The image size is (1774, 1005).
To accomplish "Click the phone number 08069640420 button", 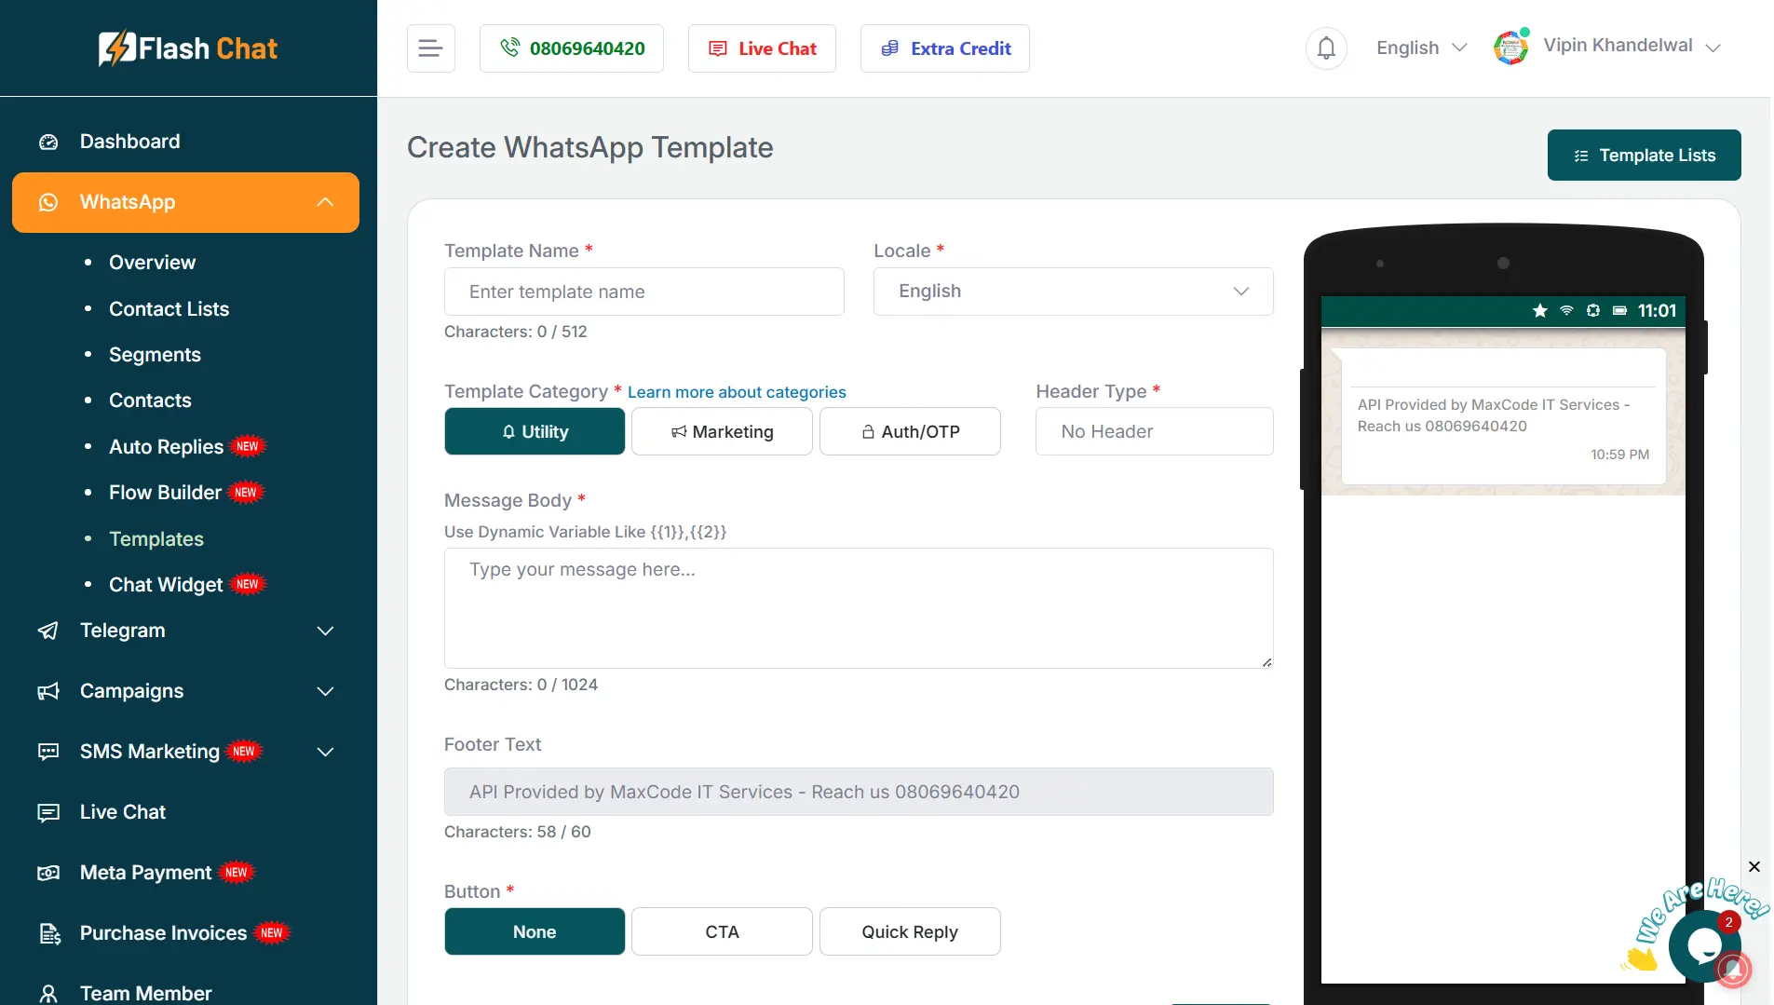I will click(x=572, y=48).
